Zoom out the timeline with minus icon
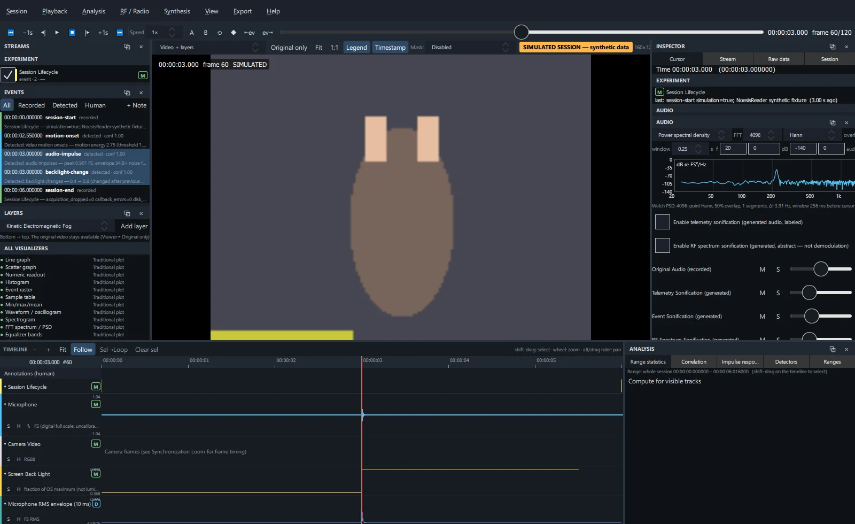 (x=35, y=350)
